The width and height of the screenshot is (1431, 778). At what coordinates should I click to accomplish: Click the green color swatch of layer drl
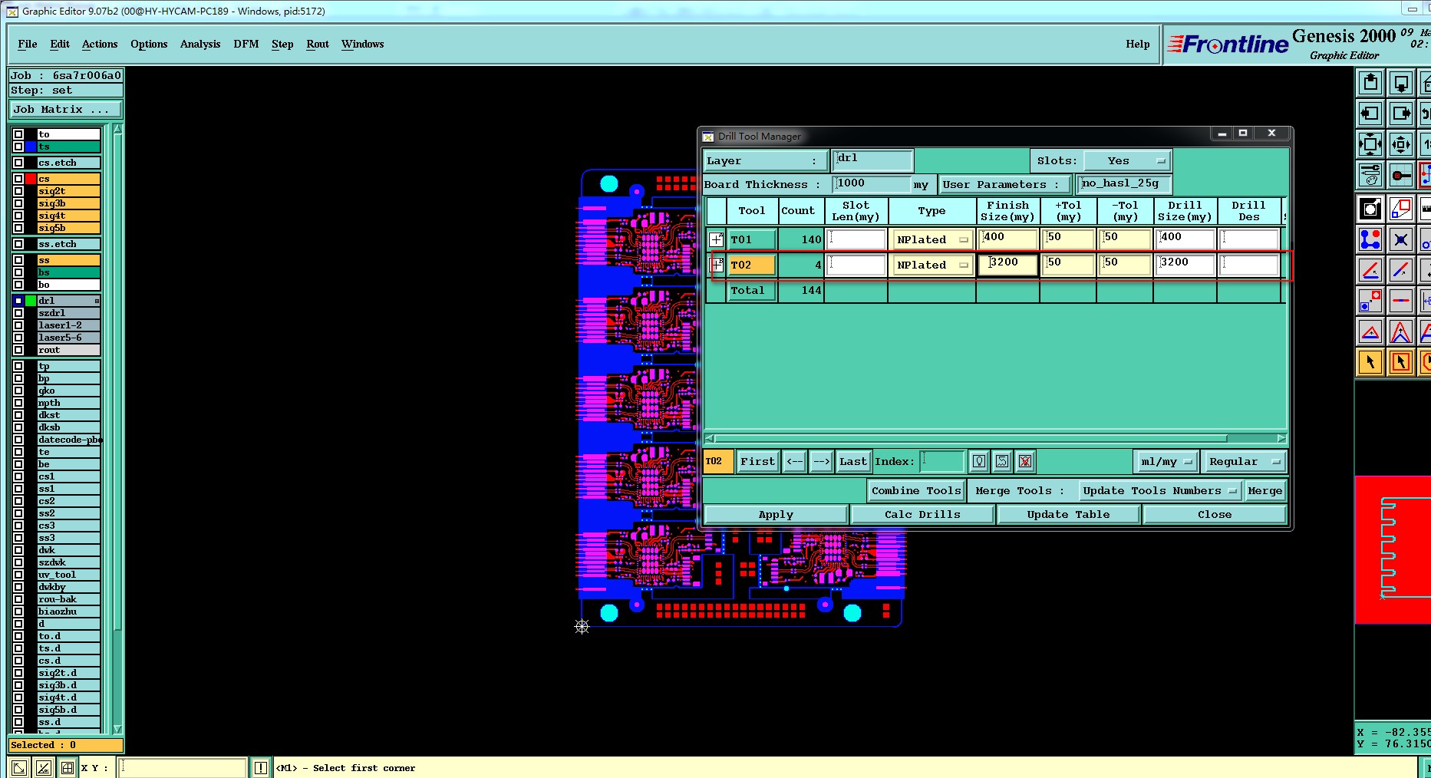click(x=31, y=301)
